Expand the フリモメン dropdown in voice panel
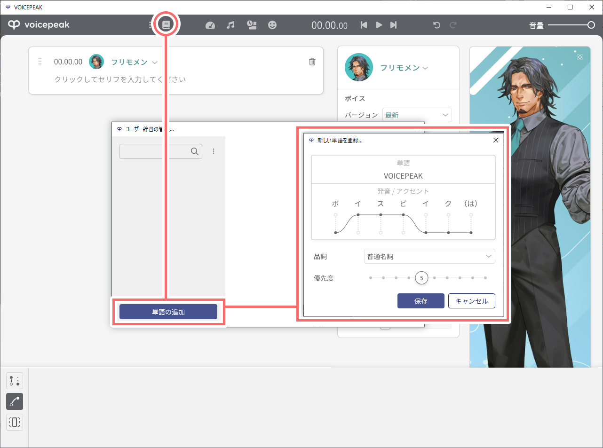The height and width of the screenshot is (448, 603). coord(404,68)
